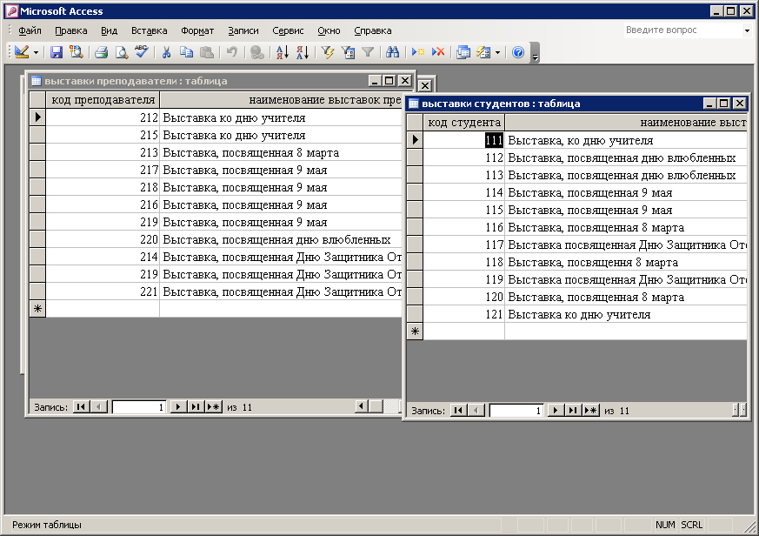Click the Find binoculars icon
The height and width of the screenshot is (536, 759).
pos(393,52)
